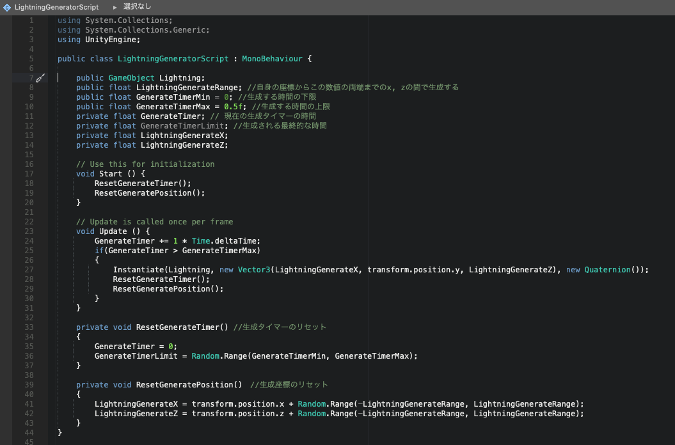Image resolution: width=675 pixels, height=445 pixels.
Task: Expand the breadcrumb arrow before 選択なし
Action: pos(115,7)
